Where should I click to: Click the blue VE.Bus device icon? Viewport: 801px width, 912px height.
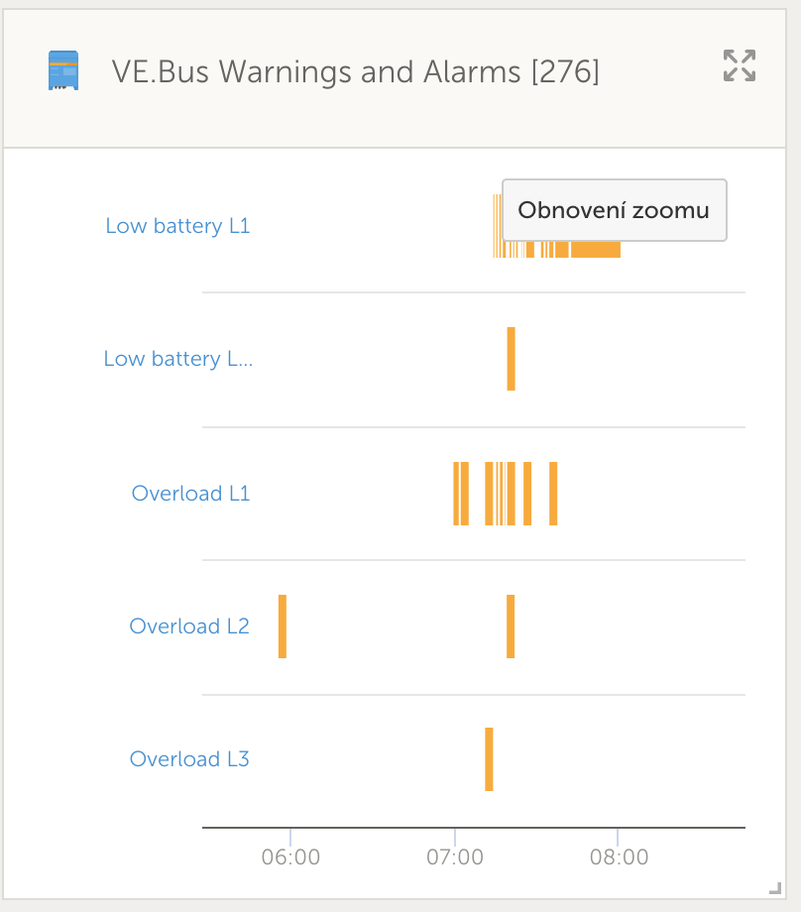coord(63,71)
